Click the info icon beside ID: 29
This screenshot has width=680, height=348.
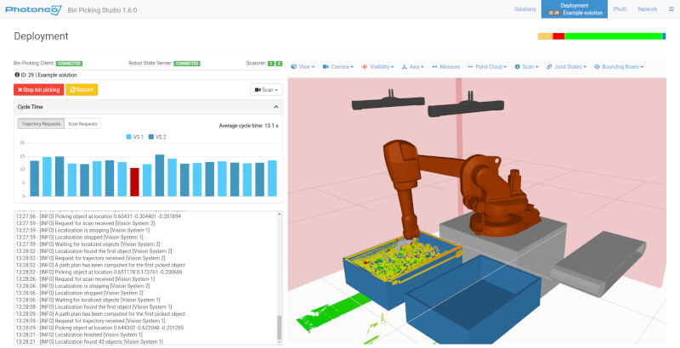[17, 75]
